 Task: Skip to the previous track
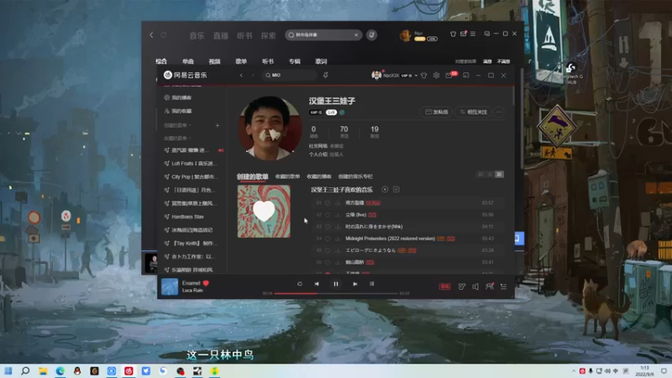317,284
